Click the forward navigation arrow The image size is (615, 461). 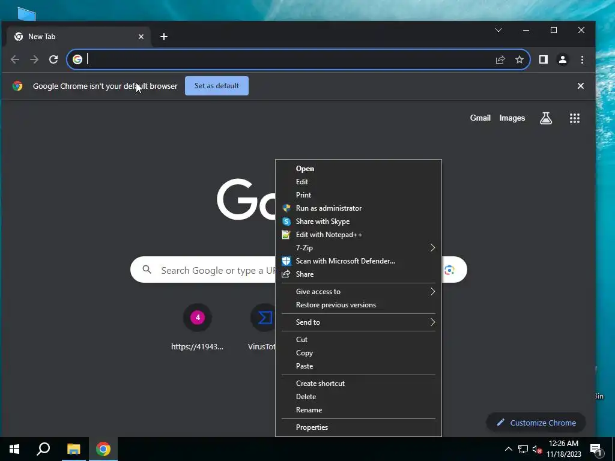click(34, 59)
